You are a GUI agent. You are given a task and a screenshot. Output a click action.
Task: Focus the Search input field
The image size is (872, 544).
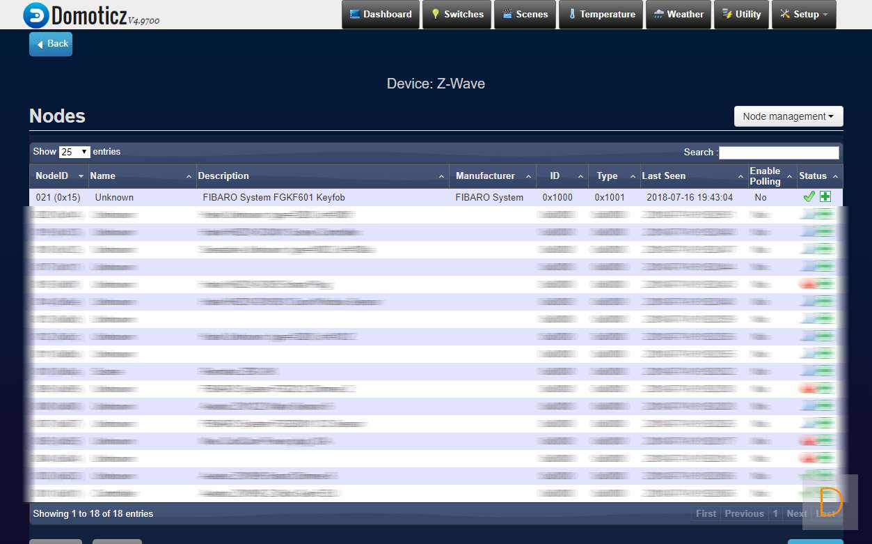pyautogui.click(x=778, y=153)
